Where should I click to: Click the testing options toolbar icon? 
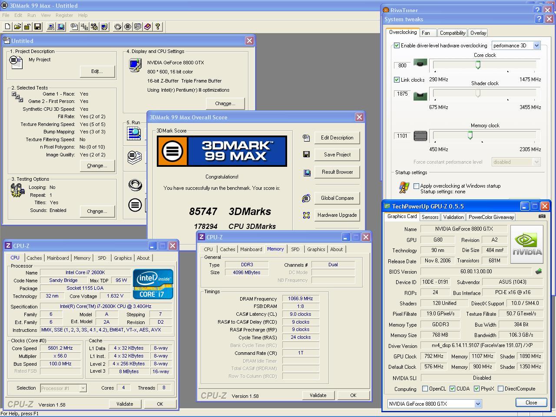click(94, 26)
